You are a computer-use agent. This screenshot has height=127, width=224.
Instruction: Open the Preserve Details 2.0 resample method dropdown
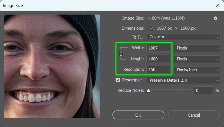click(183, 80)
